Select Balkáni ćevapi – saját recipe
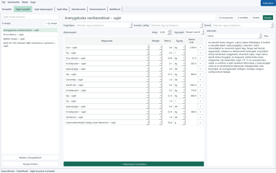This screenshot has height=173, width=276. point(30,39)
